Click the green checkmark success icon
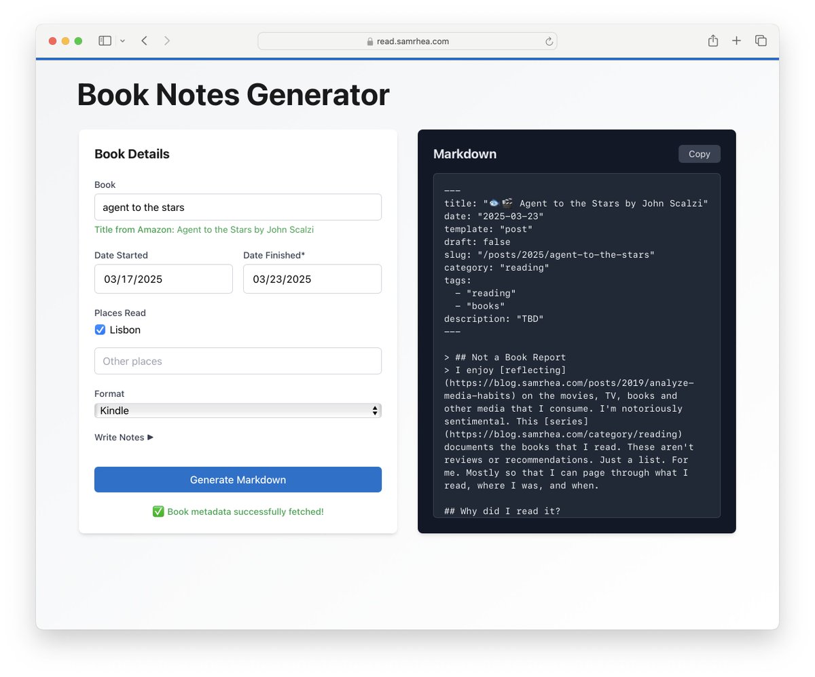Screen dimensions: 815x677 click(x=158, y=511)
